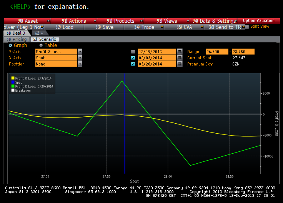Viewport: 283px width, 203px height.
Task: Uncheck the 02/03/2014 scenario date checkbox
Action: (133, 58)
